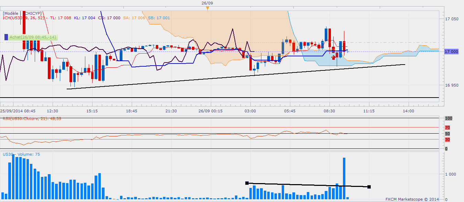This screenshot has height=202, width=464.
Task: Select the Achat(26/09 08:45,-14) order label
Action: coord(33,37)
